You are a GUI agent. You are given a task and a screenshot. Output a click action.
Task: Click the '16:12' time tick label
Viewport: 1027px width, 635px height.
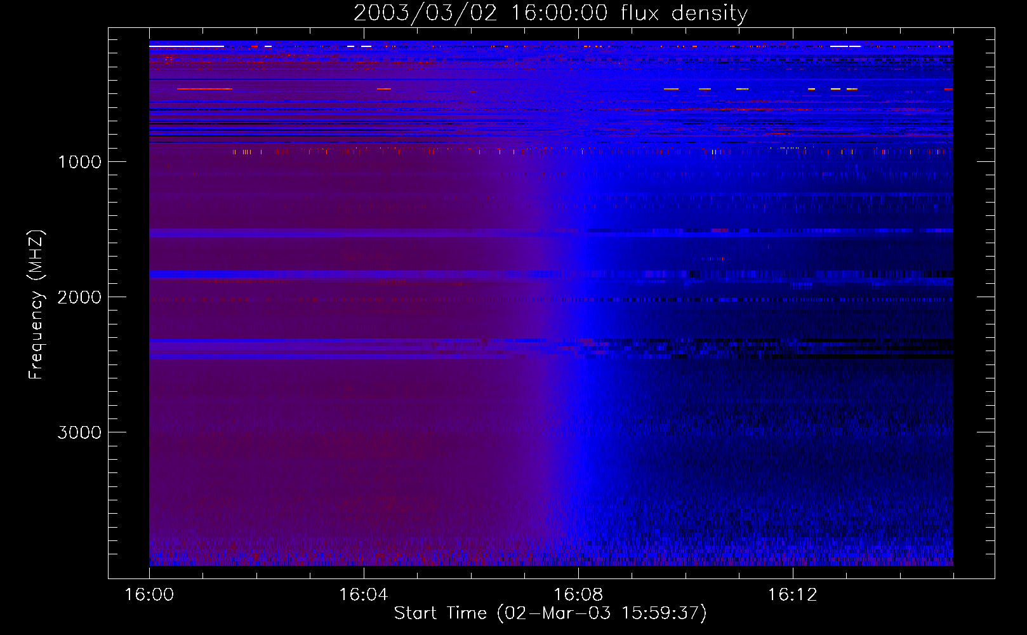(793, 595)
